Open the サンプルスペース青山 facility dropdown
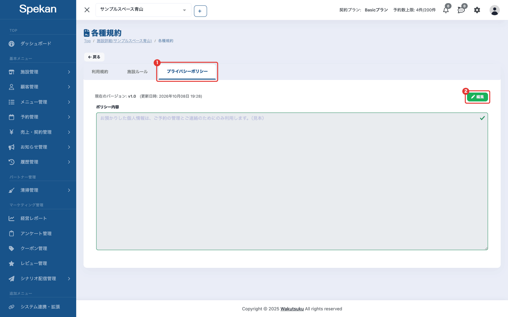Viewport: 508px width, 317px height. 143,10
